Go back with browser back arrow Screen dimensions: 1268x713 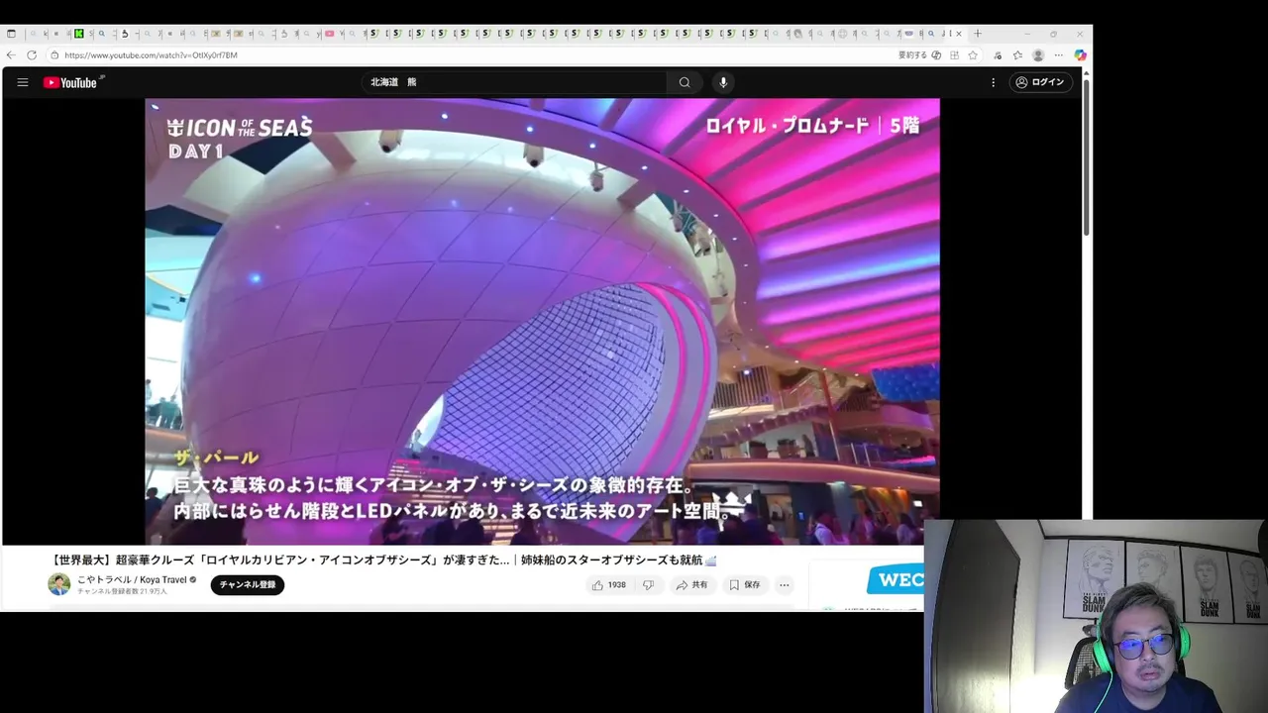pos(11,55)
